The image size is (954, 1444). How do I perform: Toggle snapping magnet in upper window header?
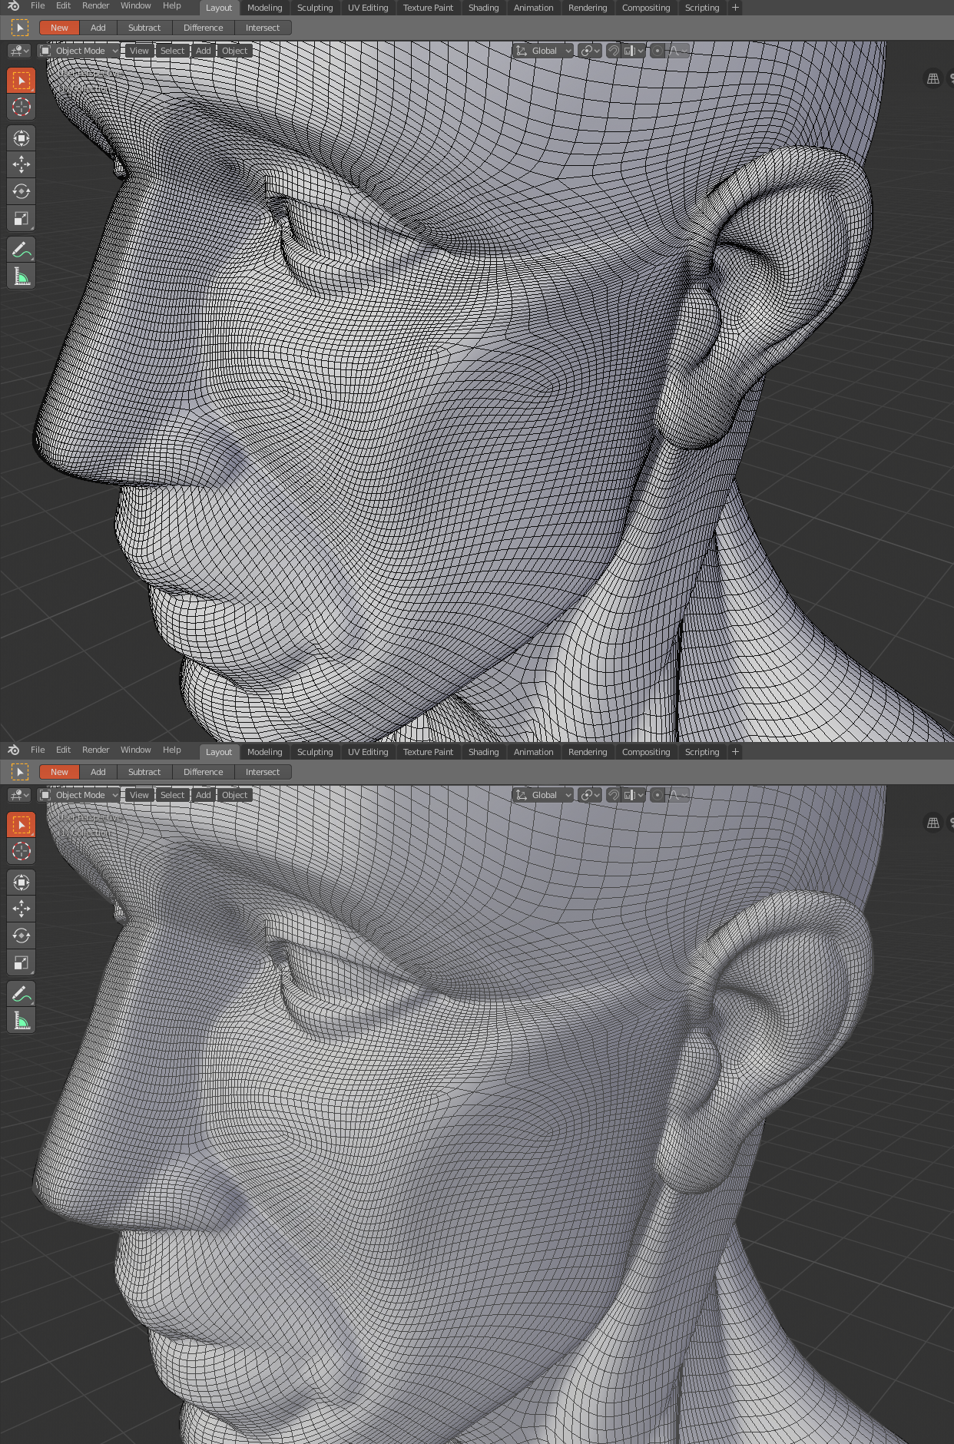(x=613, y=51)
